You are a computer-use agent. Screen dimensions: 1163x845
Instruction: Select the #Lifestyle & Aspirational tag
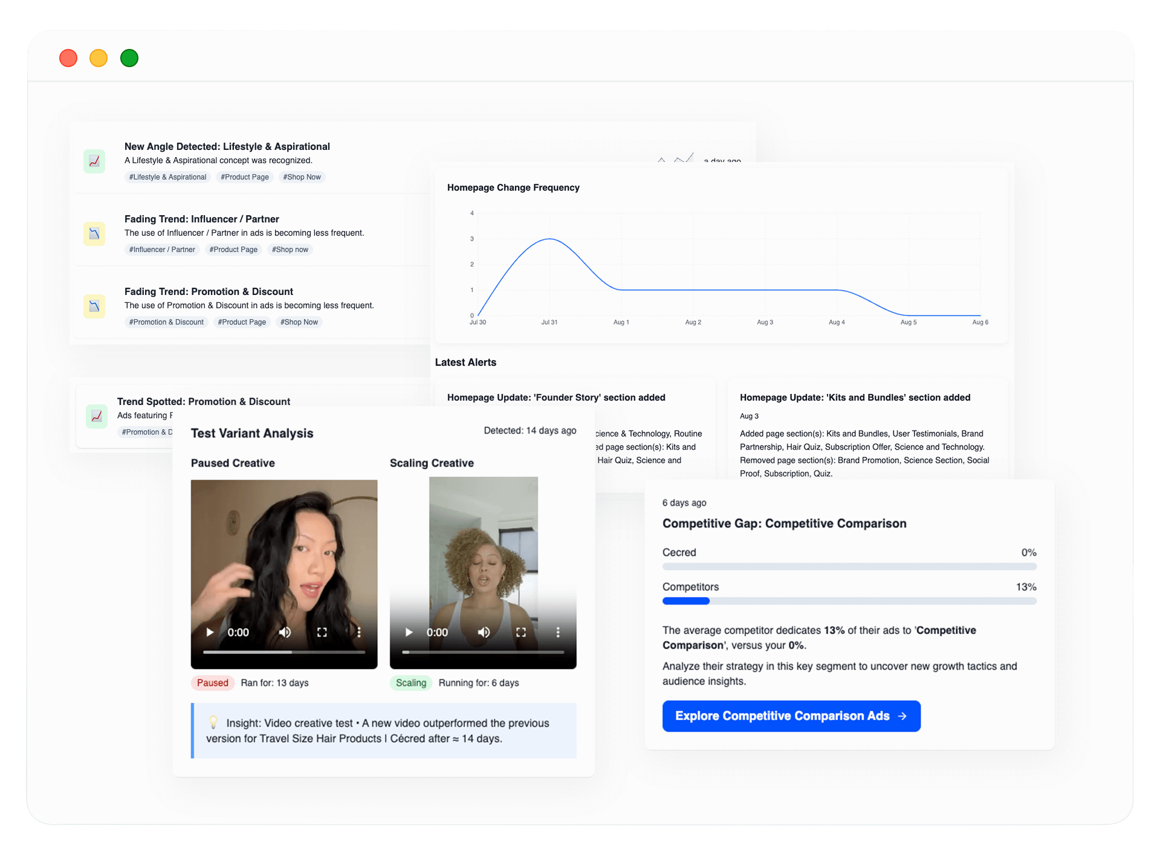pos(167,177)
